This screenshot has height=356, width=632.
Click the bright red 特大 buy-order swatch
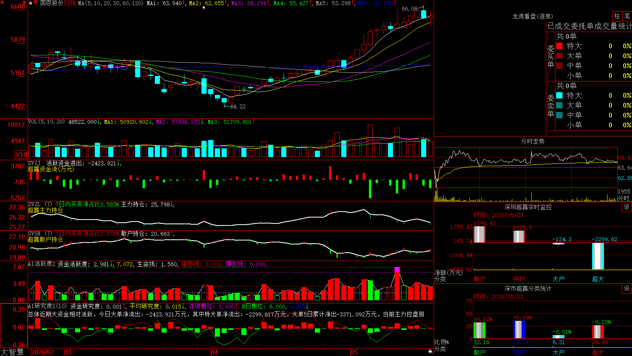(x=559, y=46)
